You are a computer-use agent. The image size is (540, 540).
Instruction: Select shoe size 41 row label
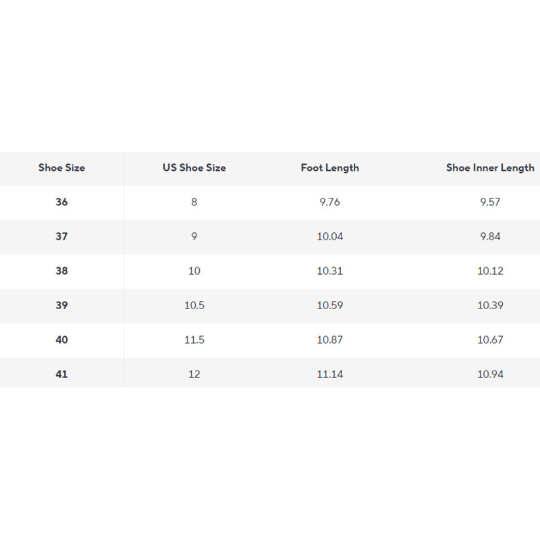point(61,374)
